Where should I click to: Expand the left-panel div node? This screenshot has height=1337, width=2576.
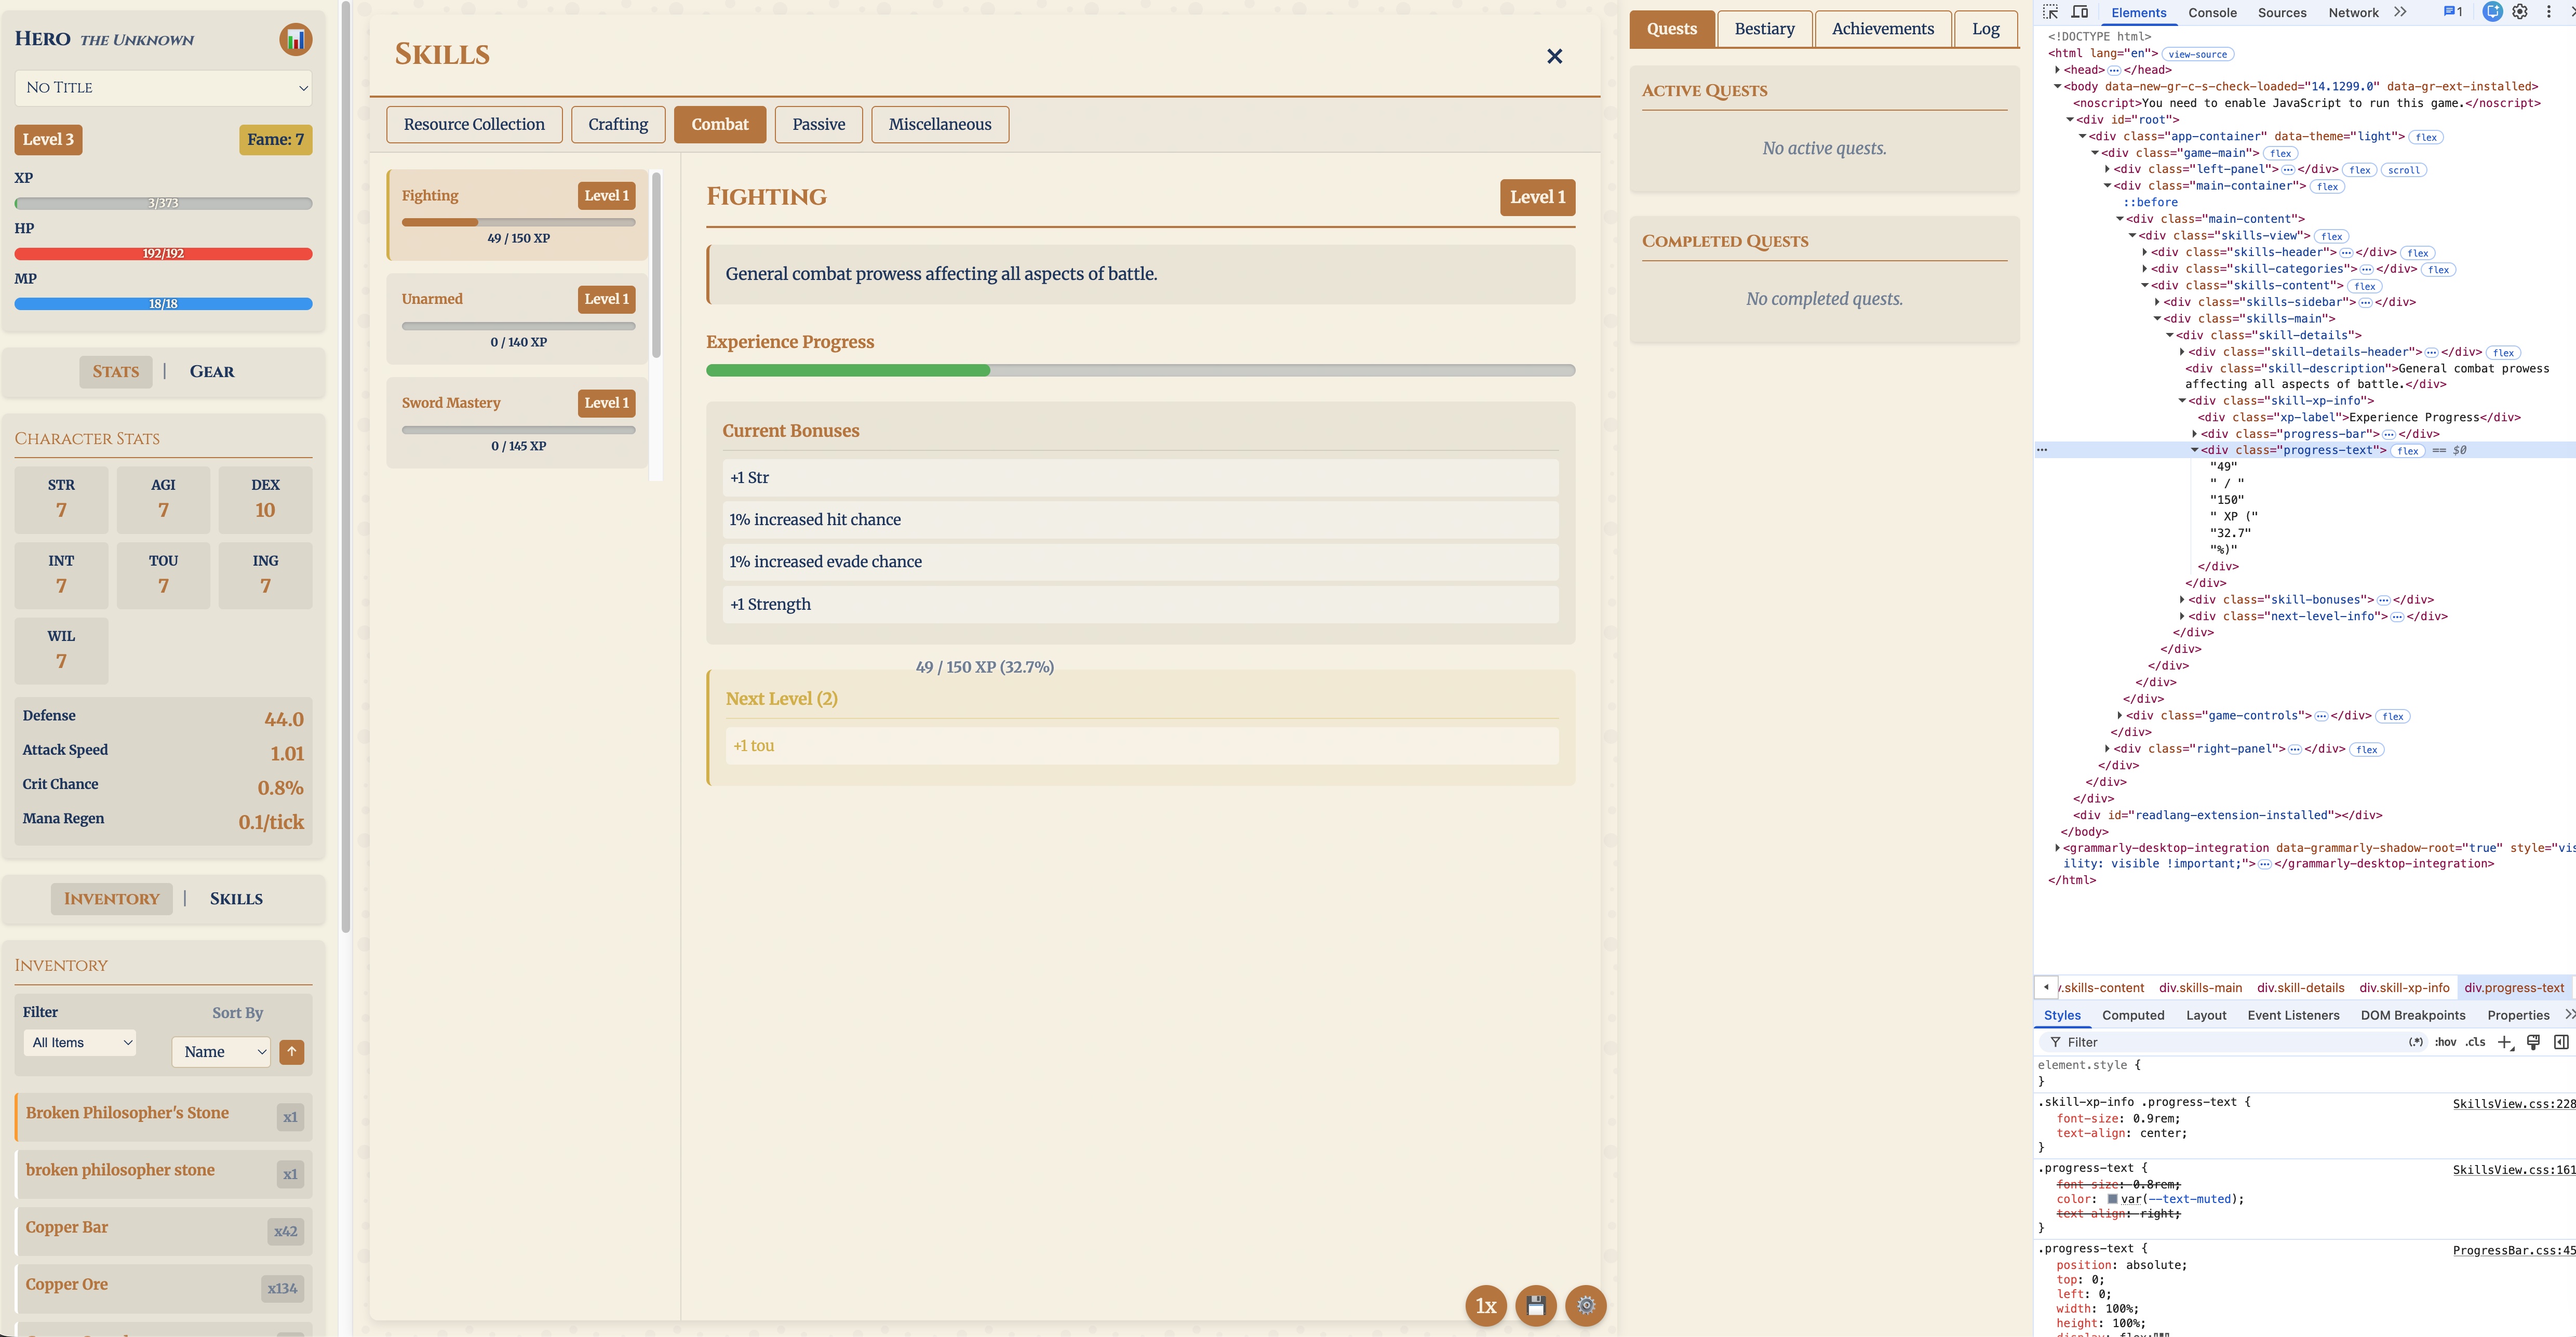pos(2107,169)
